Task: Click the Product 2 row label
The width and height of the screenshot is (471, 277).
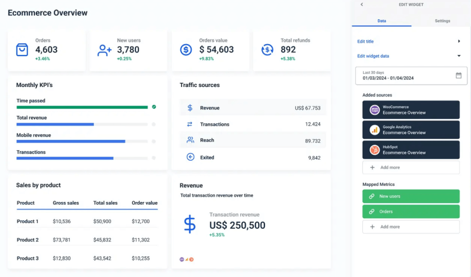Action: point(28,240)
